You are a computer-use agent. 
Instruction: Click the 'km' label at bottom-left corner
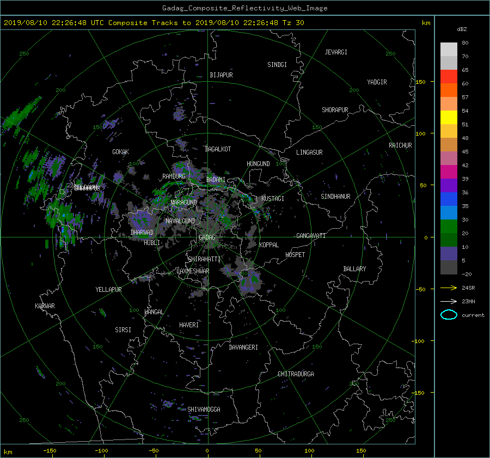(x=8, y=452)
